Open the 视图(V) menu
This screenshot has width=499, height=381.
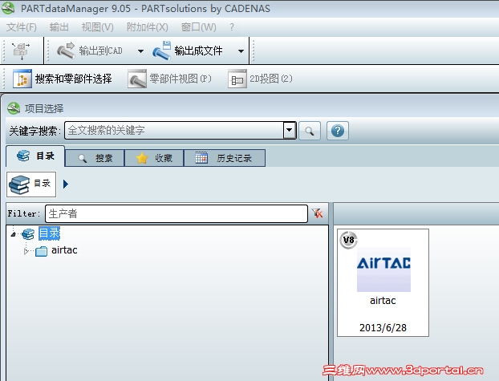(97, 27)
